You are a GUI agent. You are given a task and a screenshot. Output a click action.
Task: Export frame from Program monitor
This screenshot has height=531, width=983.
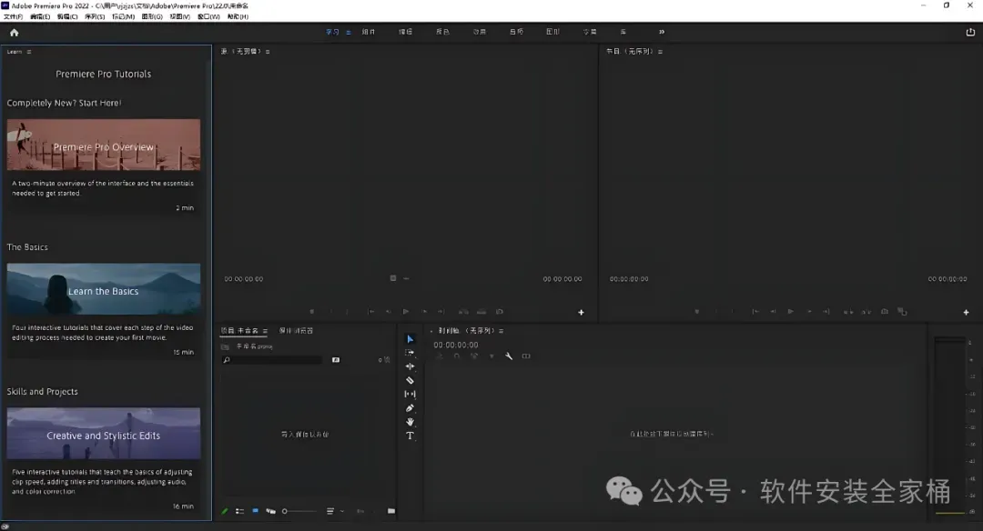point(885,312)
